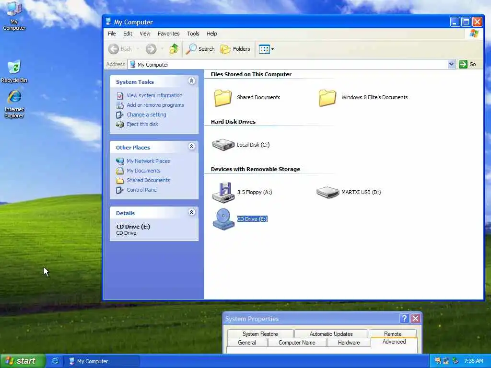Switch to Hardware tab

point(349,342)
